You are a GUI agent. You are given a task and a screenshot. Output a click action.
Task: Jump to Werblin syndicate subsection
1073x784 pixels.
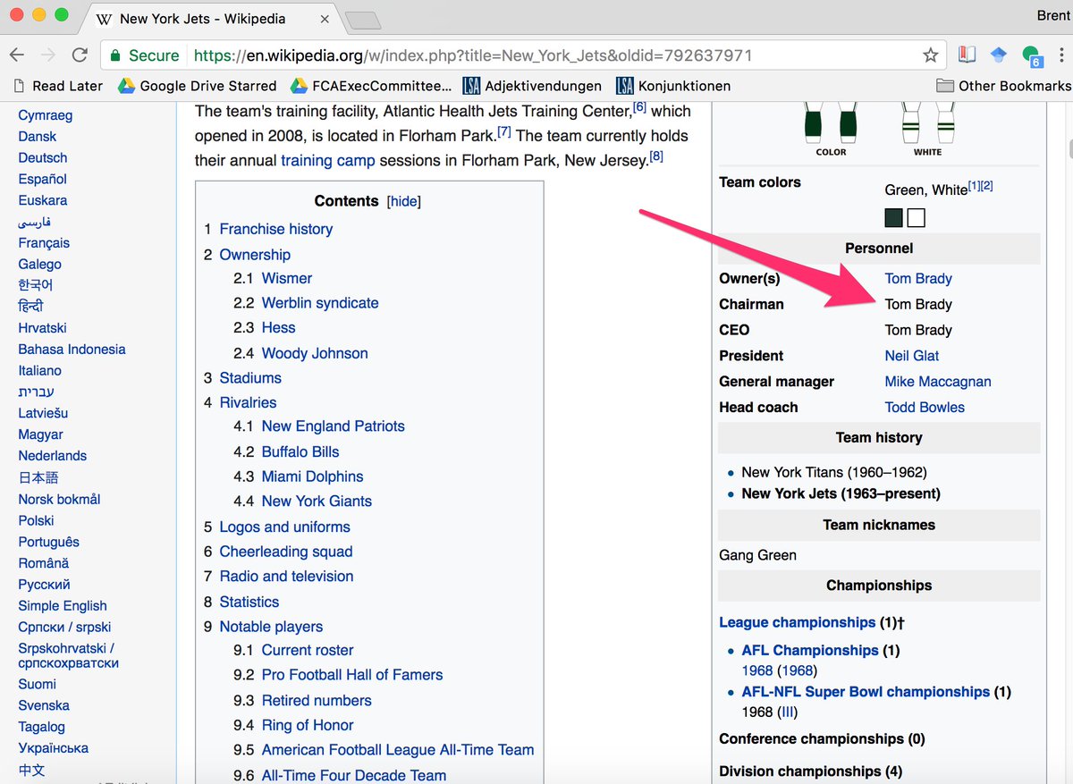[320, 303]
